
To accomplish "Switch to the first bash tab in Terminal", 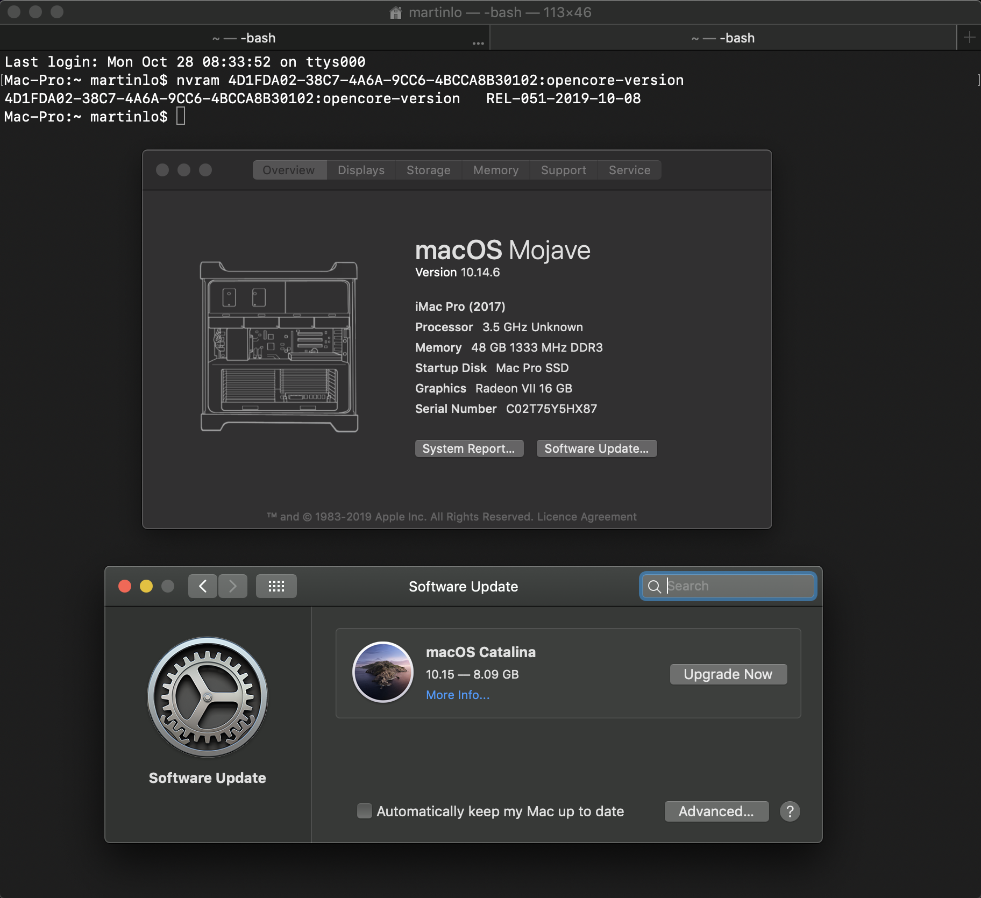I will click(245, 38).
